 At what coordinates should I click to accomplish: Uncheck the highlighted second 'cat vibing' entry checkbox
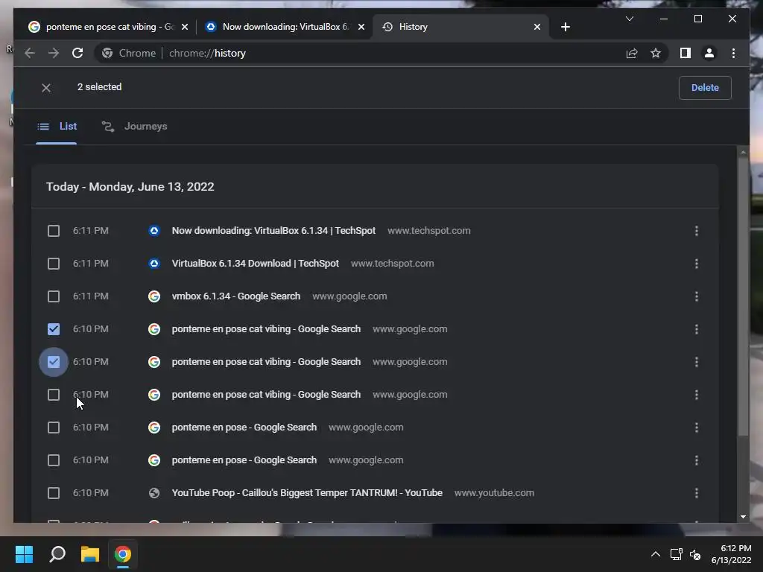coord(54,362)
